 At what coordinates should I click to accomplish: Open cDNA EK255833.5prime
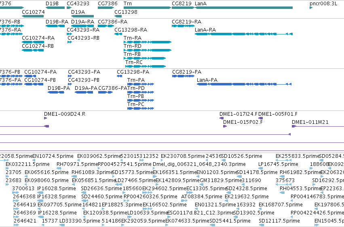tap(297, 156)
